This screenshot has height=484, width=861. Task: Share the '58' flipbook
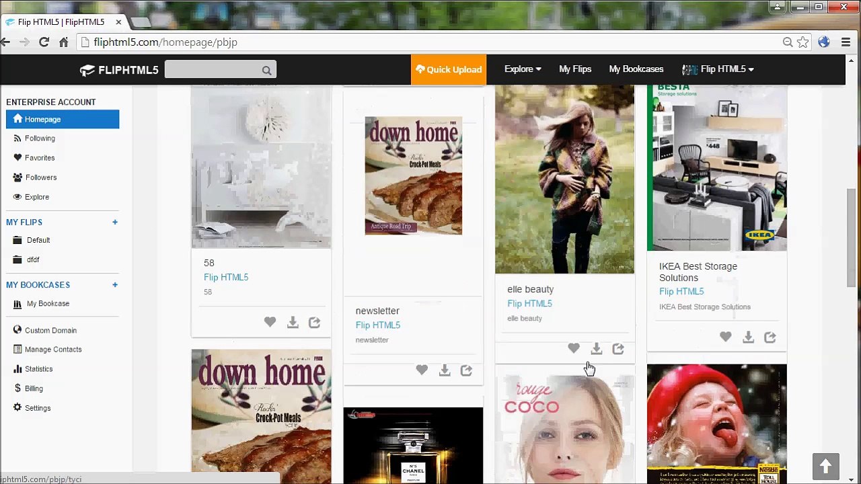click(314, 323)
